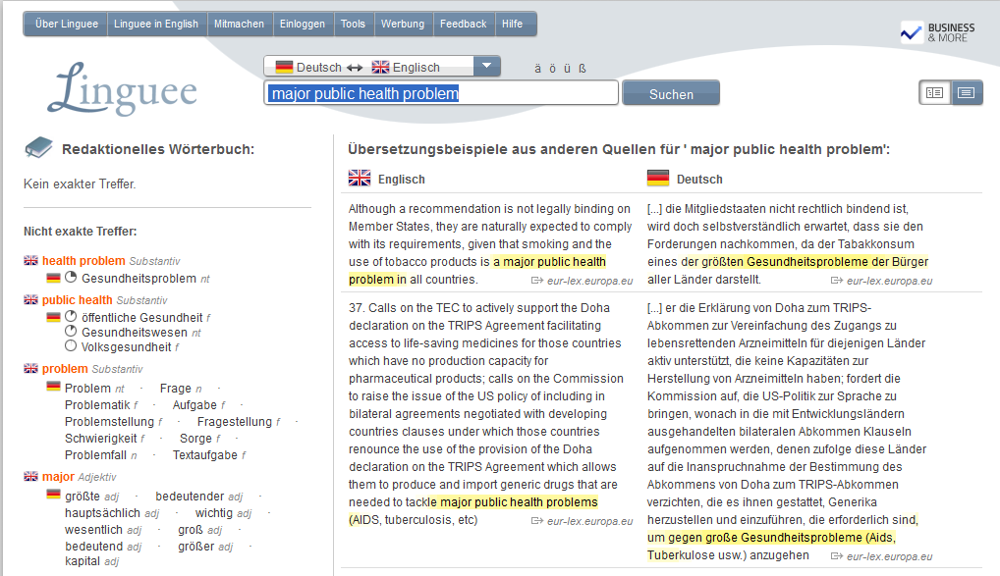1000x576 pixels.
Task: Insert the ü special character
Action: click(x=567, y=69)
